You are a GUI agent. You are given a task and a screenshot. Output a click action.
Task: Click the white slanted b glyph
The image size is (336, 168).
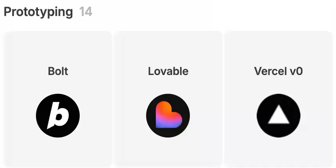point(58,116)
